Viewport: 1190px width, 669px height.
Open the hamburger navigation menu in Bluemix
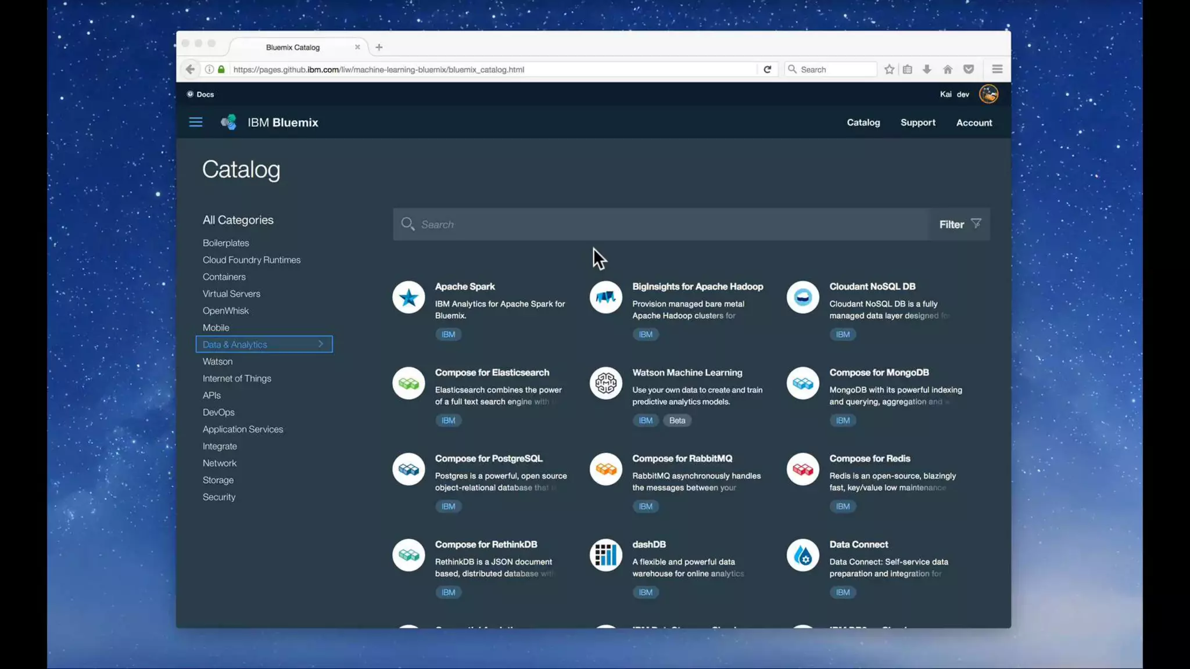click(196, 123)
